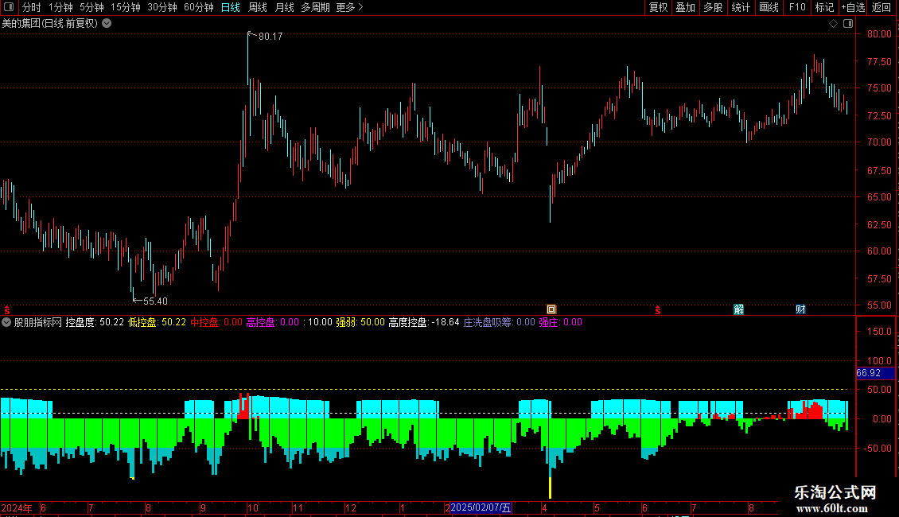Expand the 更多 more periods menu
Screen dimensions: 899x517
(349, 7)
